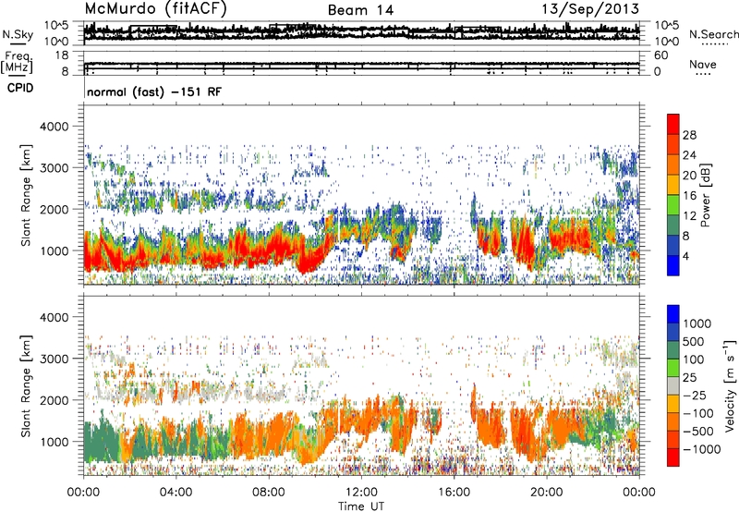Click power colorbar value '8'
This screenshot has width=739, height=512.
click(x=686, y=236)
